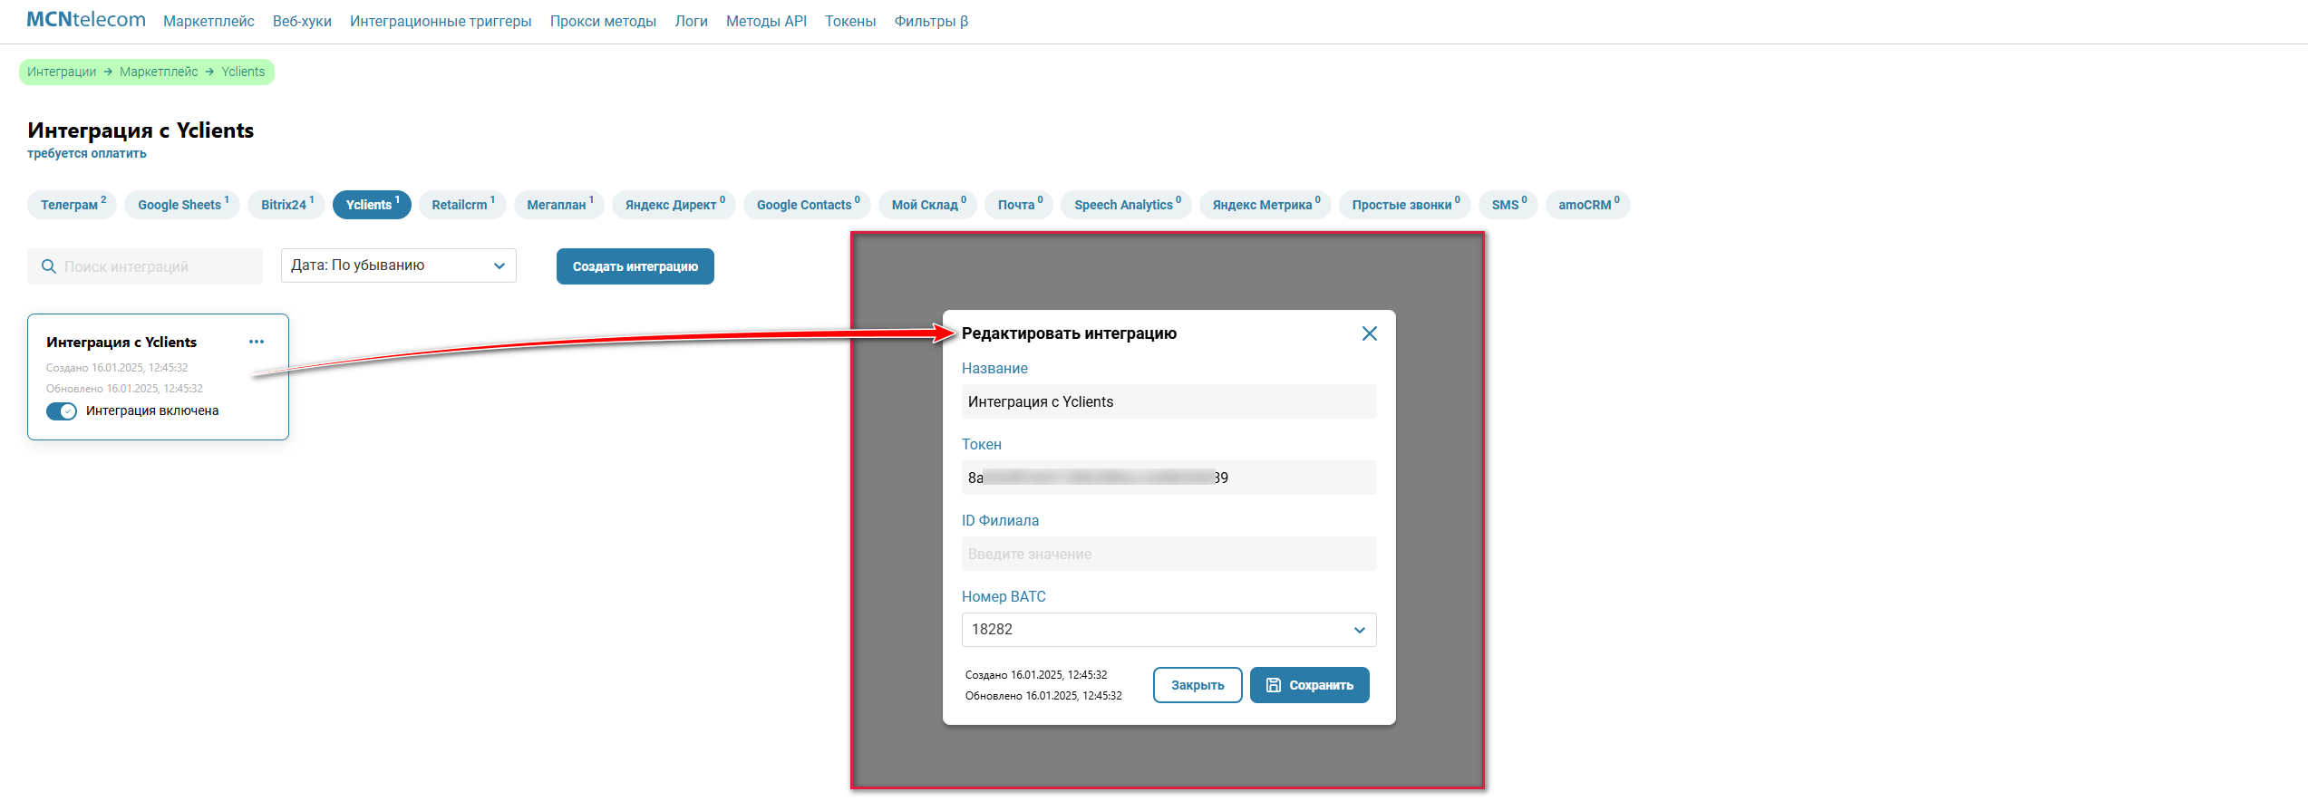
Task: Click the card's Создано 16.01.2025 date text
Action: pos(117,368)
